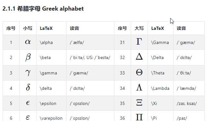
Task: Select the \varepsilon LaTeX text
Action: [51, 118]
